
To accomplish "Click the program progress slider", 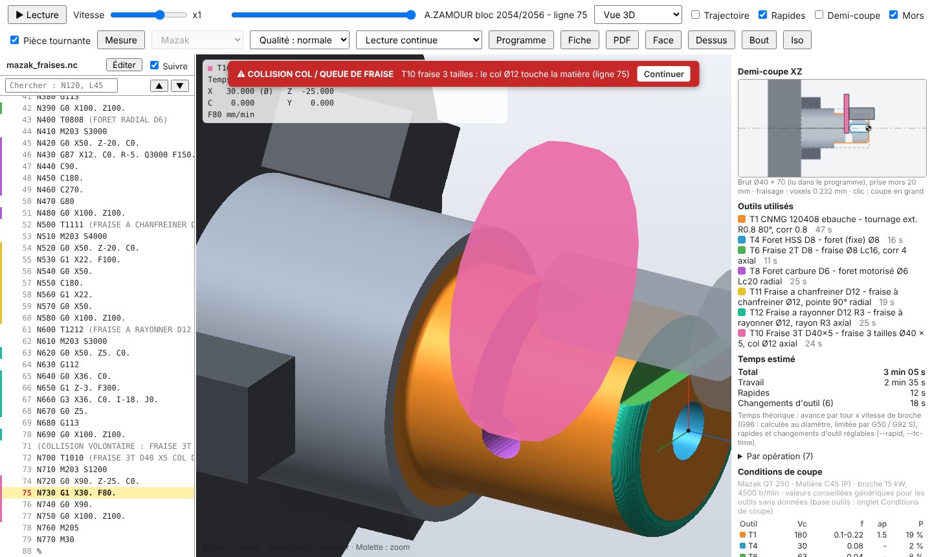I will pyautogui.click(x=324, y=15).
